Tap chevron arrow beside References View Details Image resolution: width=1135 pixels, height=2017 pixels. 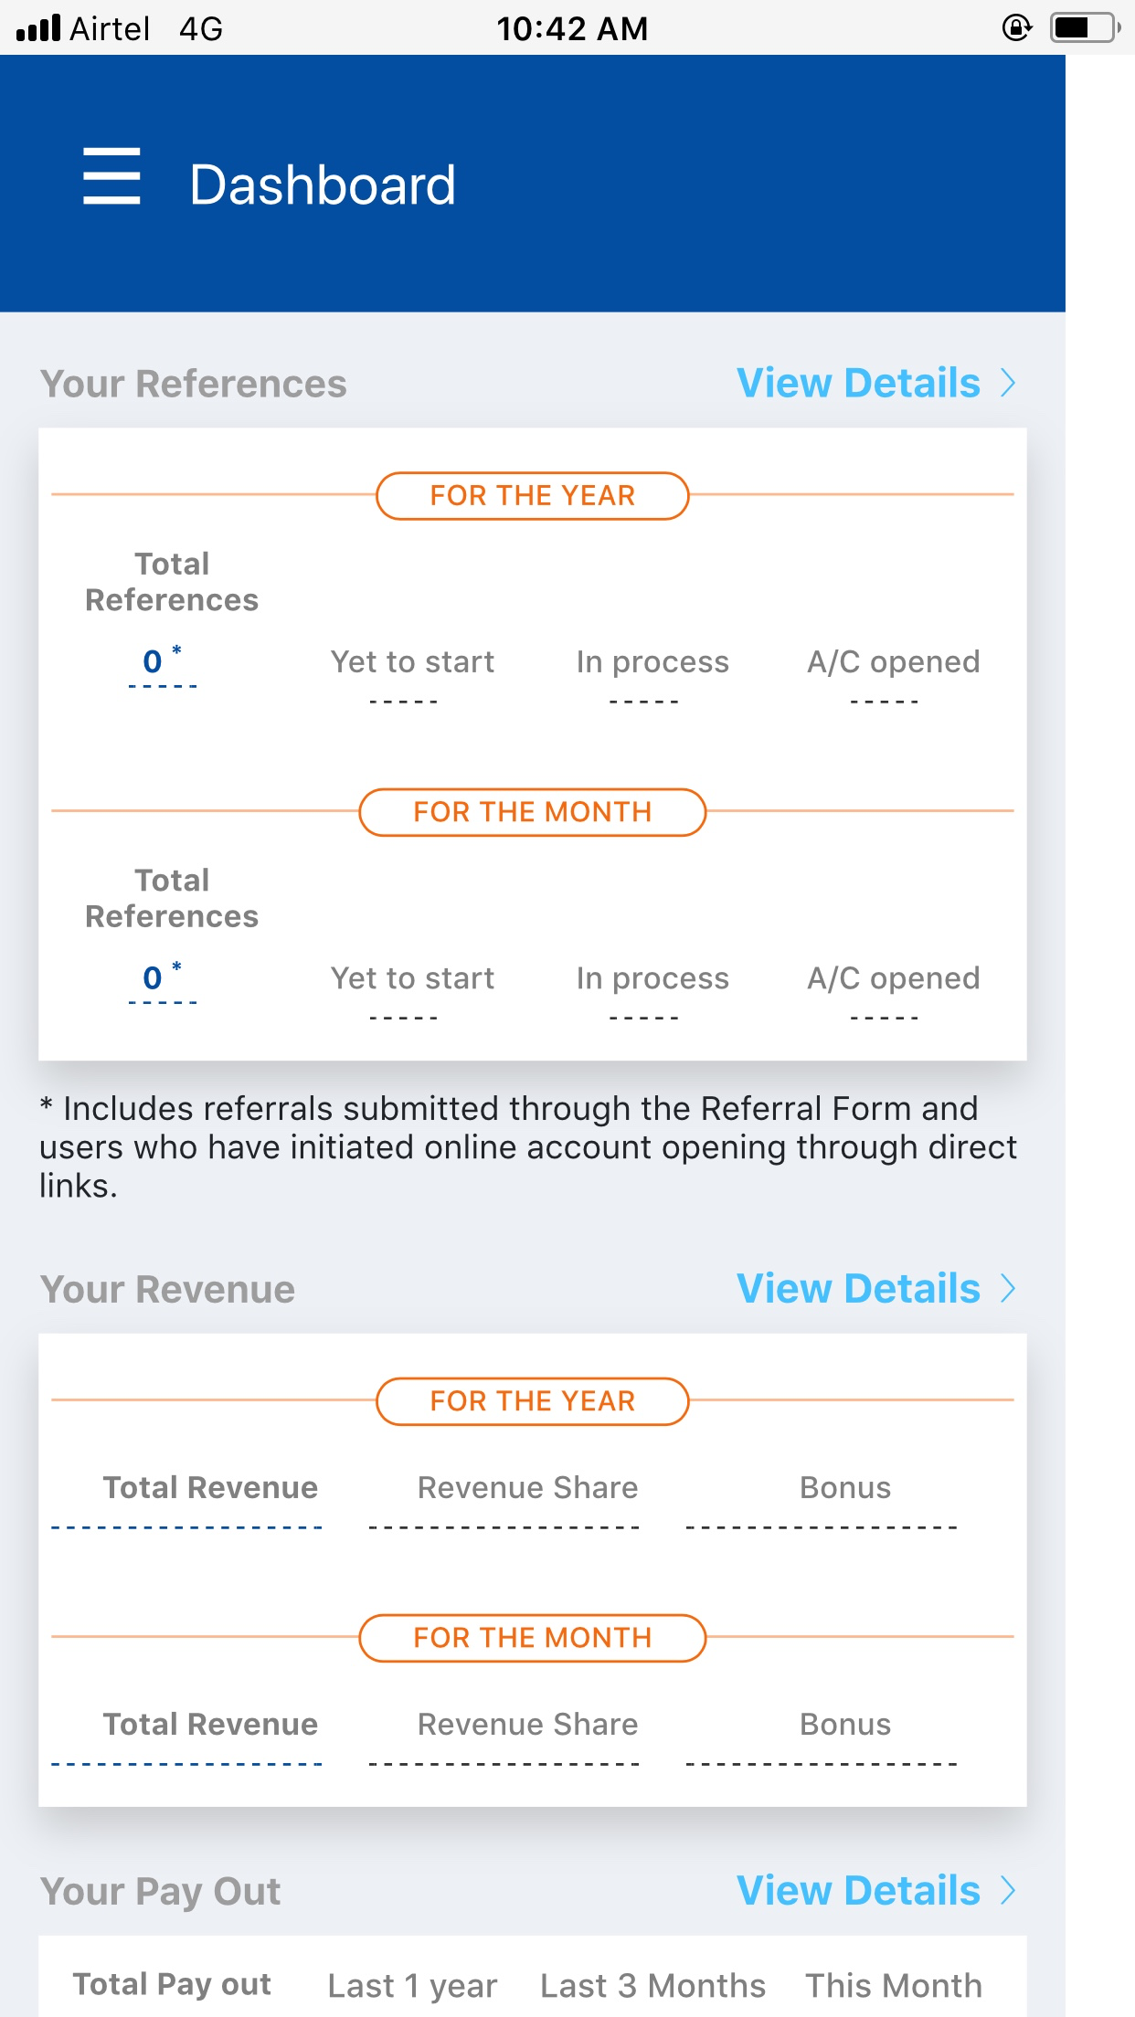pyautogui.click(x=1008, y=383)
